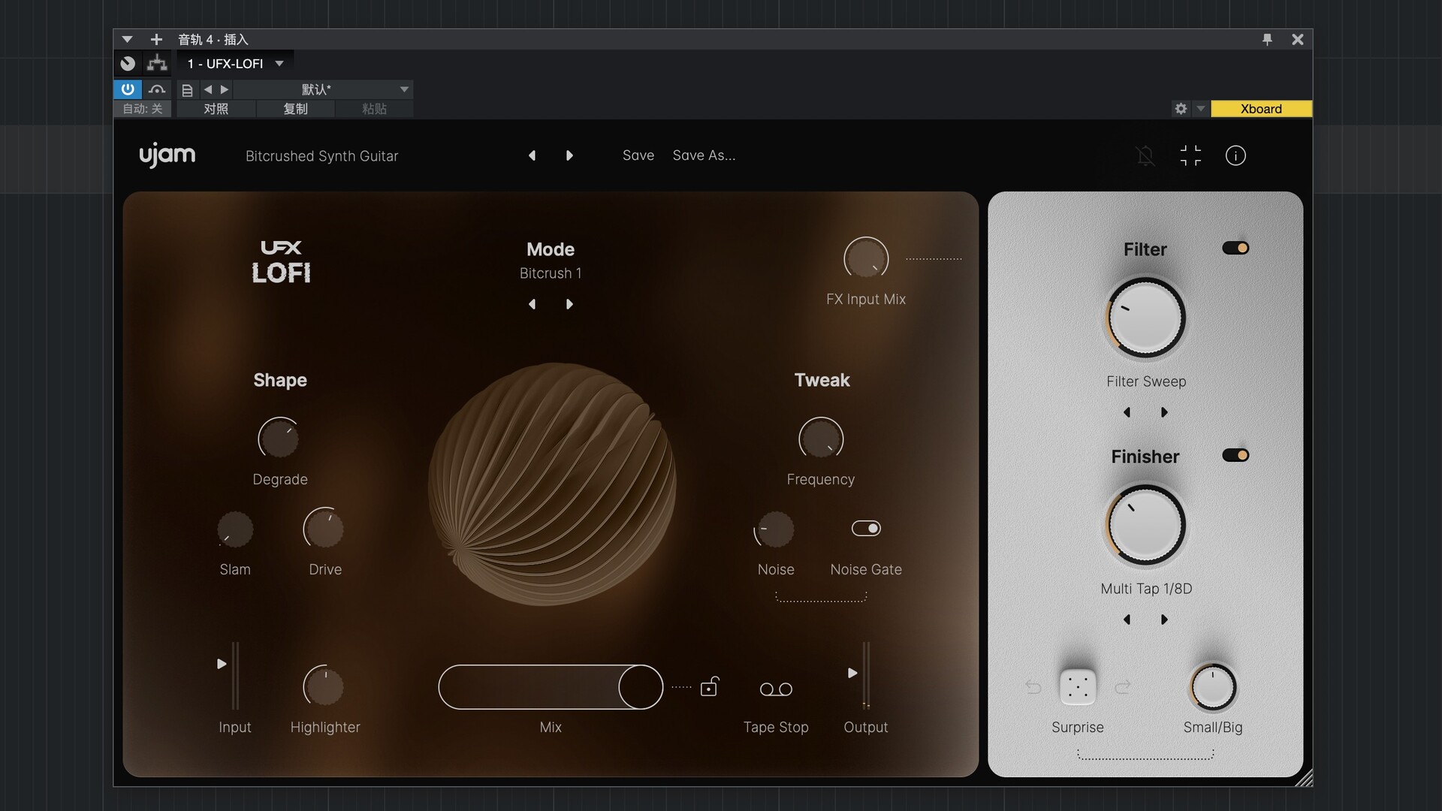Toggle the Noise Gate switch
1442x811 pixels.
(866, 529)
